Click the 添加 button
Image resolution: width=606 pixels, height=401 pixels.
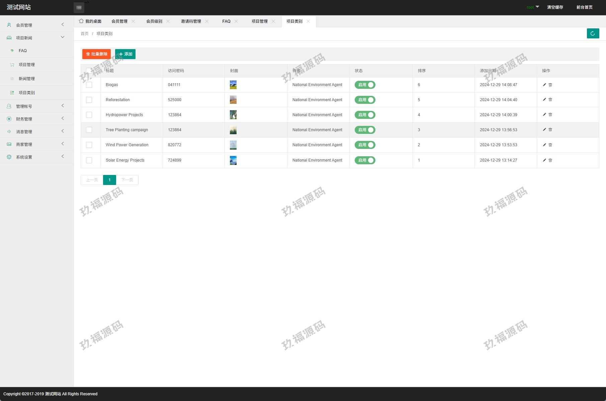125,54
